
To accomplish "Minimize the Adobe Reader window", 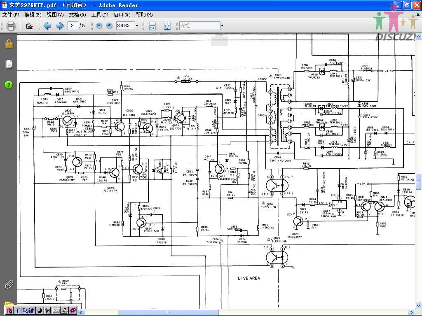I will point(398,5).
